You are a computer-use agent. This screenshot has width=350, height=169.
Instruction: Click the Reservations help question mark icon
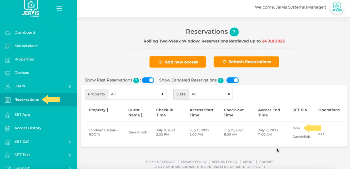point(234,32)
